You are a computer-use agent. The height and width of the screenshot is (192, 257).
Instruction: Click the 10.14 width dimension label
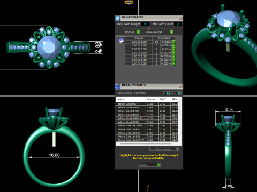(229, 110)
